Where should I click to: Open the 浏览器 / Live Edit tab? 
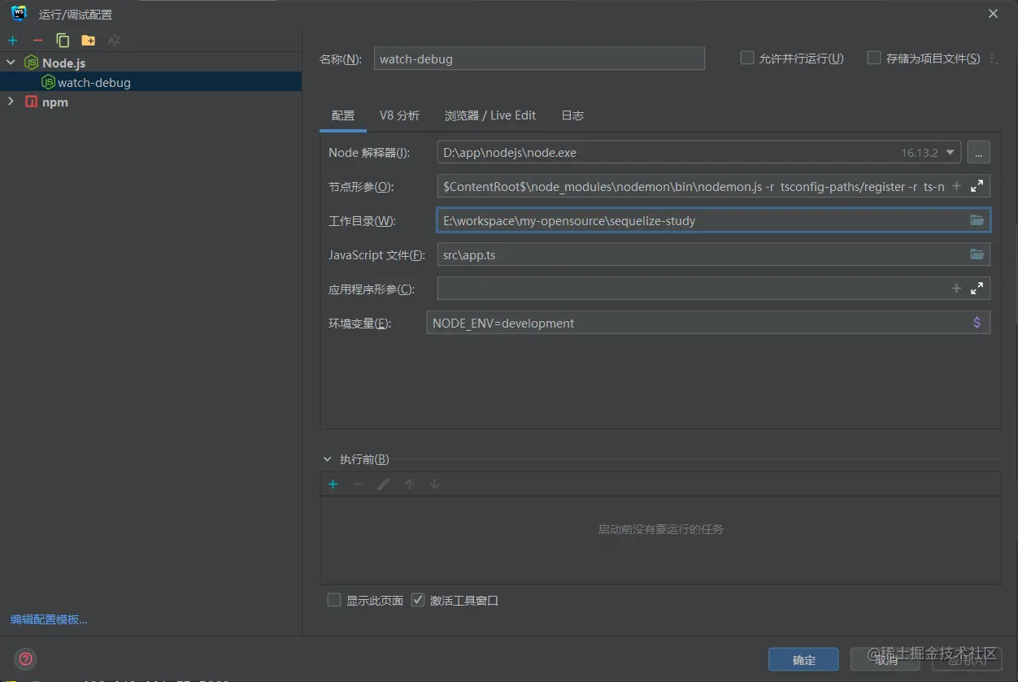click(x=490, y=115)
